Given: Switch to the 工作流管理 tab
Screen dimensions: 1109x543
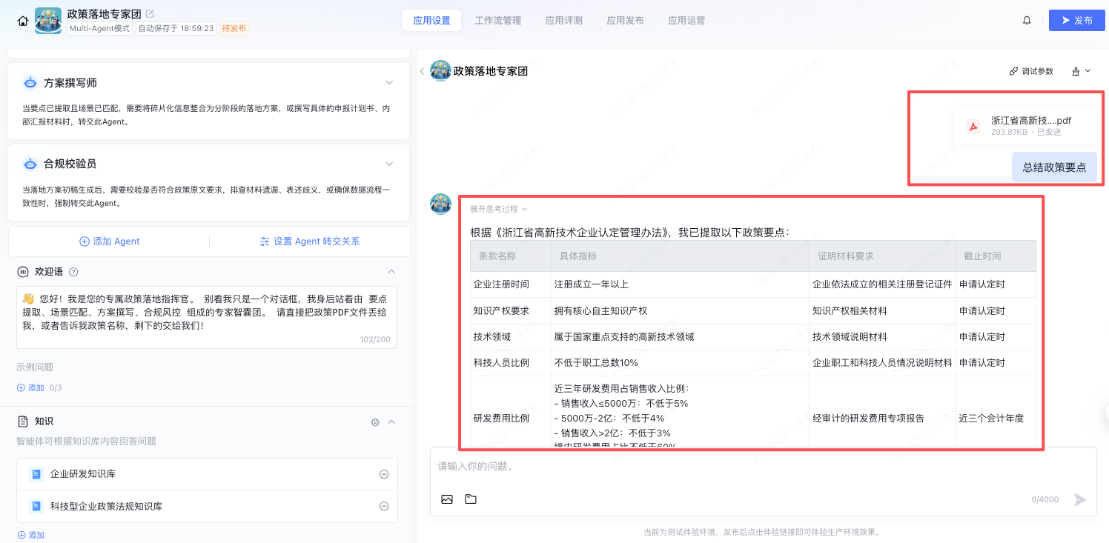Looking at the screenshot, I should click(497, 21).
